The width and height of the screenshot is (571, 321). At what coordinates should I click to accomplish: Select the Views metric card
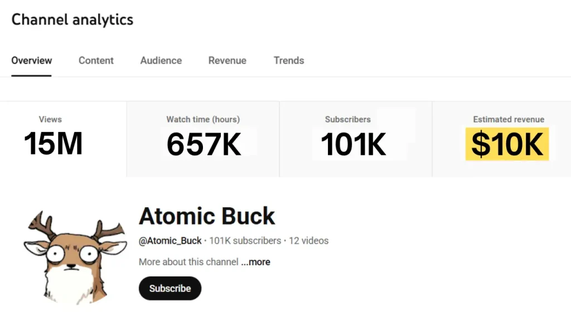[x=63, y=139]
